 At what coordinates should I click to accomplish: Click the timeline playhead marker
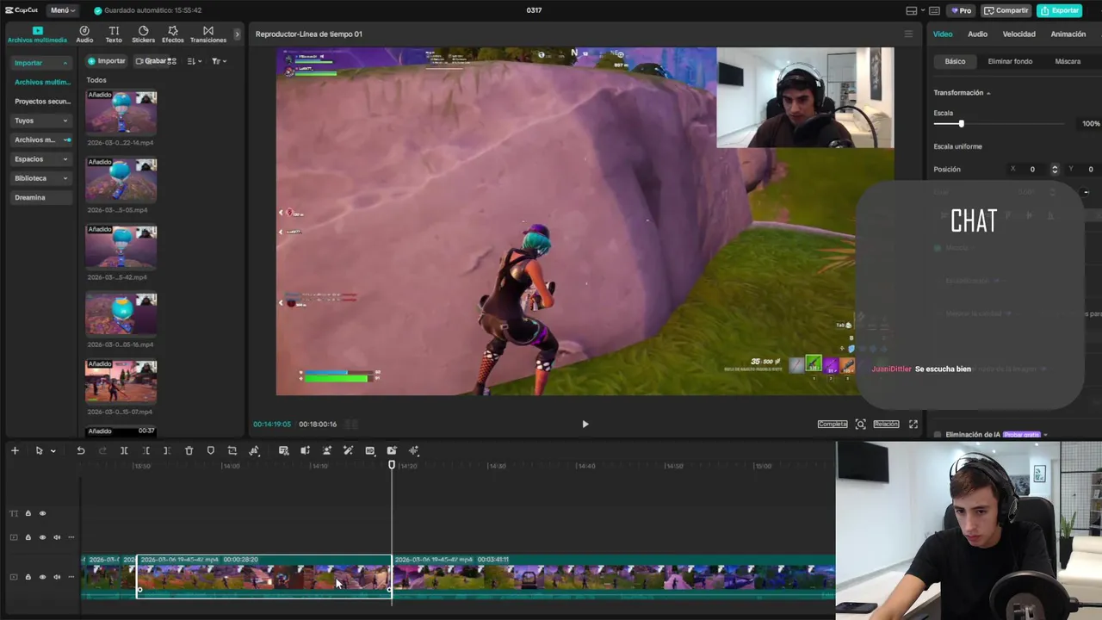pos(392,465)
